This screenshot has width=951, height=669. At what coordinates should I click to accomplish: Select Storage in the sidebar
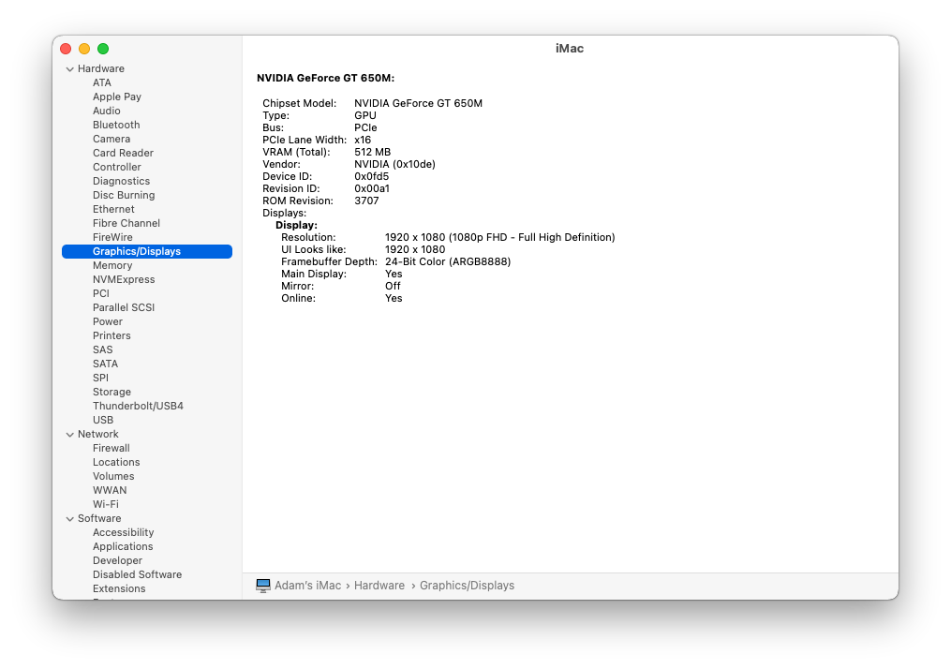(111, 392)
